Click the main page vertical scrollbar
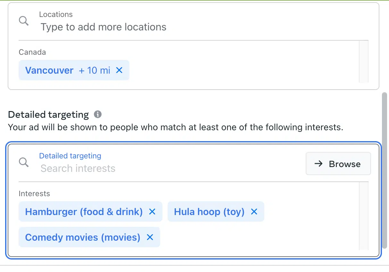 click(385, 170)
